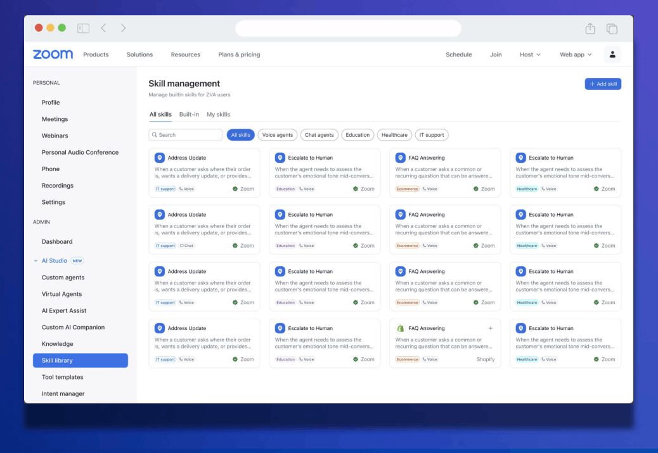Click the skills Search field

point(186,135)
